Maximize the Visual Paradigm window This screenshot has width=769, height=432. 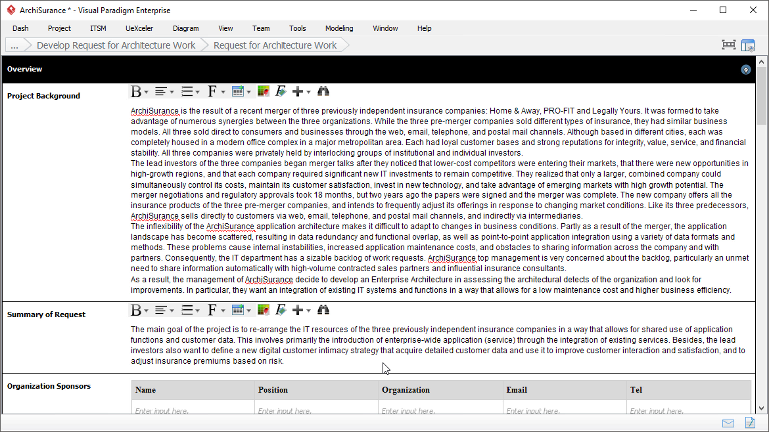723,11
